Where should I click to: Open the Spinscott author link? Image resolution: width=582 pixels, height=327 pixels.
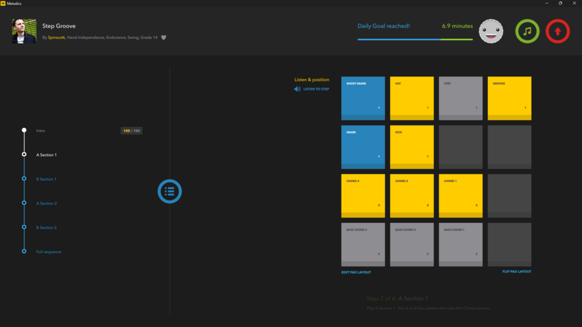click(x=56, y=38)
